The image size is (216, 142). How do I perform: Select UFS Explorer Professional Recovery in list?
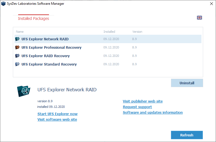click(51, 47)
